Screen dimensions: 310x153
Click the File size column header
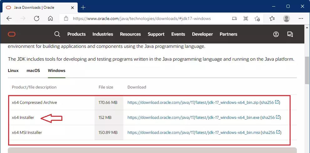106,87
